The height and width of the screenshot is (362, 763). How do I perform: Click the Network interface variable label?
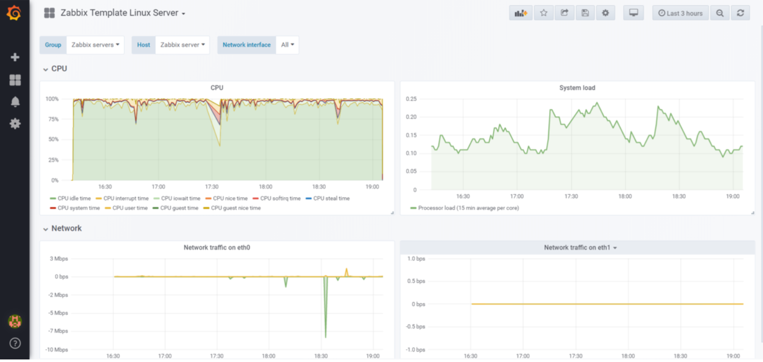pos(247,45)
